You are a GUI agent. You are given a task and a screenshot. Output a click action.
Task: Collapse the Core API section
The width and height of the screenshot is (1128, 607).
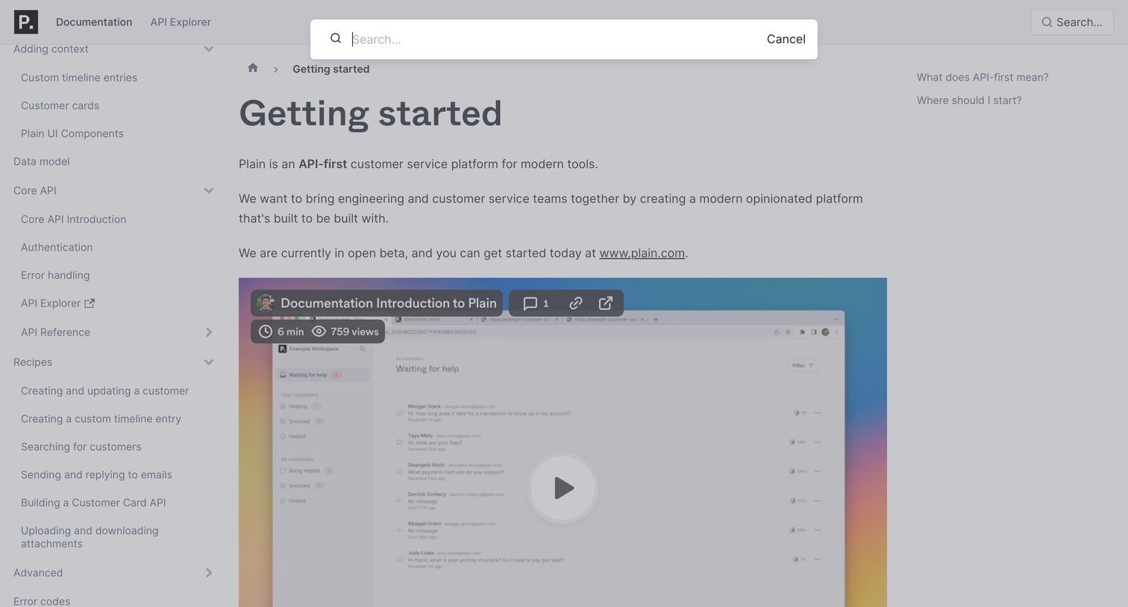pos(209,191)
